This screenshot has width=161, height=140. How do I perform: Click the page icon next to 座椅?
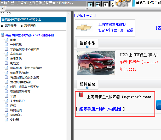[x=7, y=105]
